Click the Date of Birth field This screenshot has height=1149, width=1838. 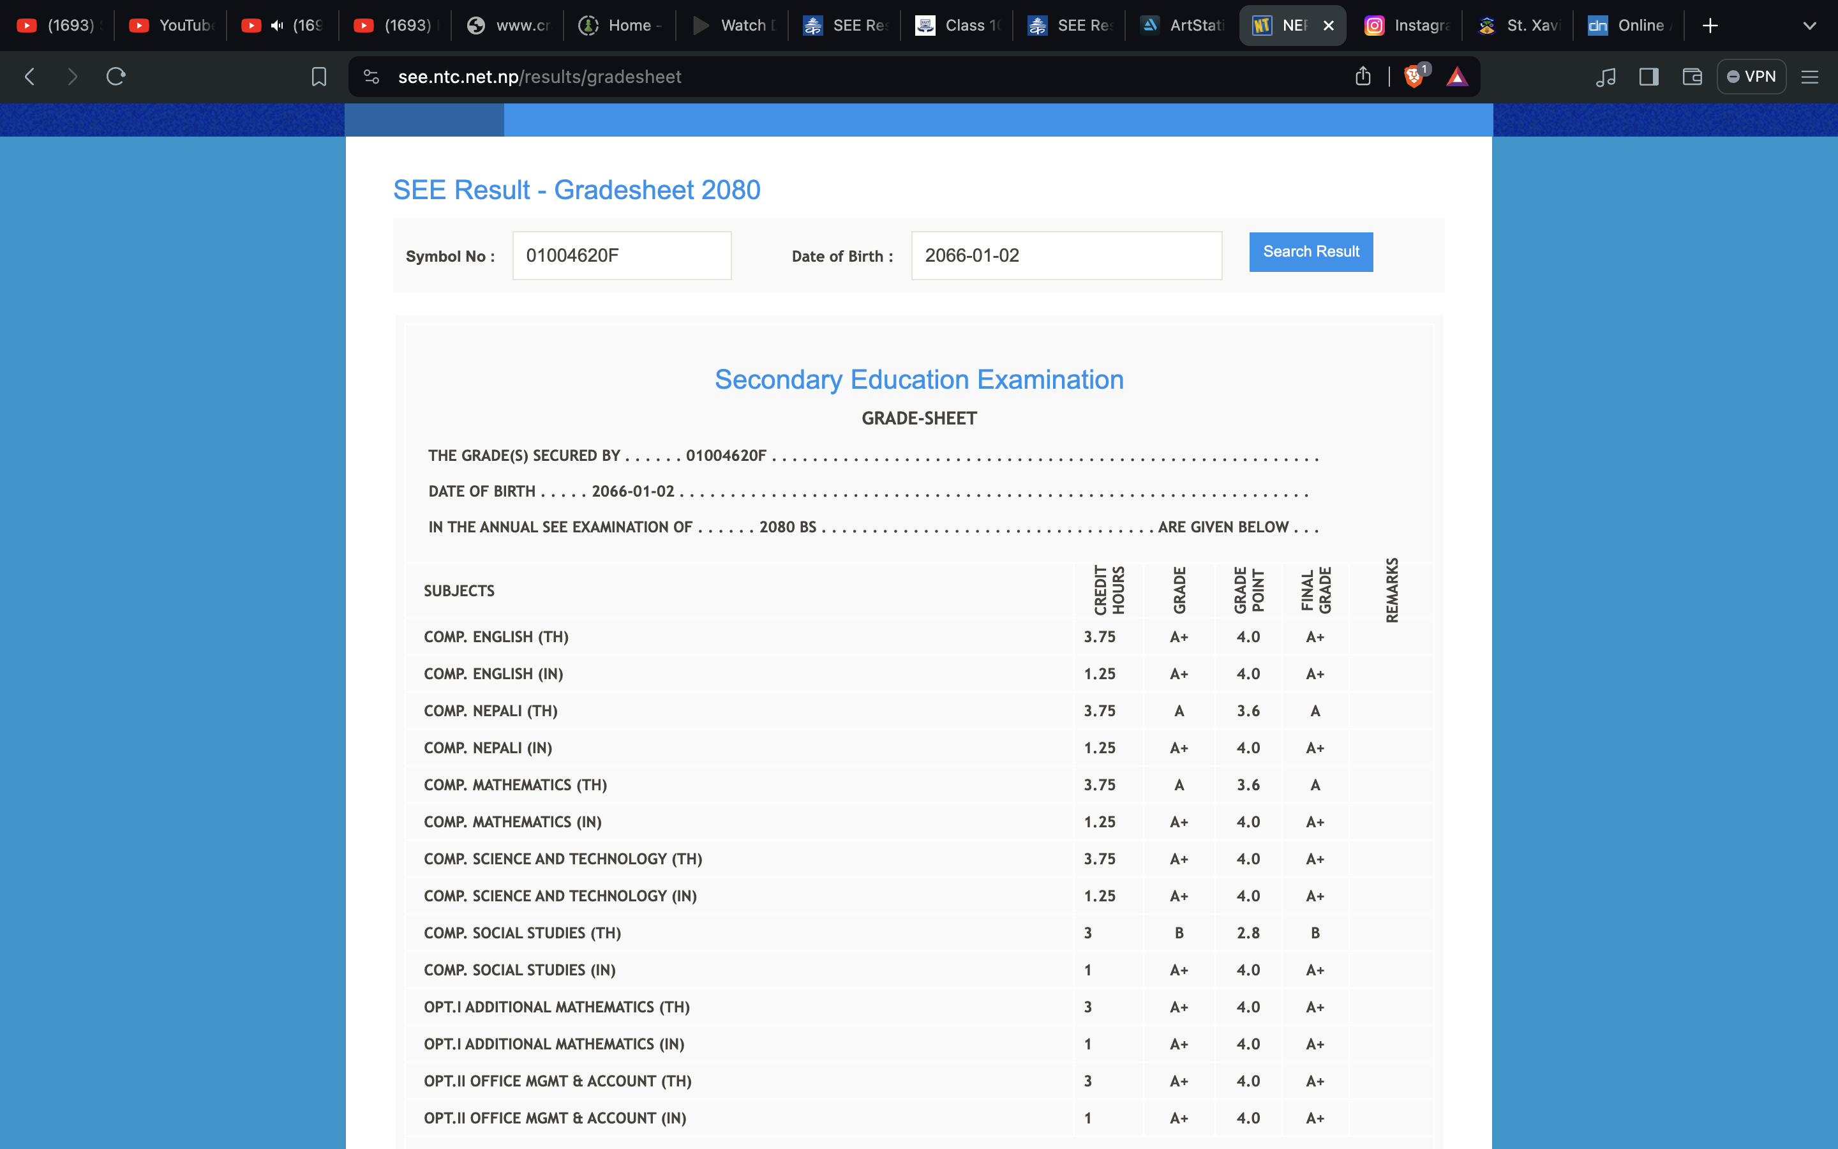pos(1066,255)
